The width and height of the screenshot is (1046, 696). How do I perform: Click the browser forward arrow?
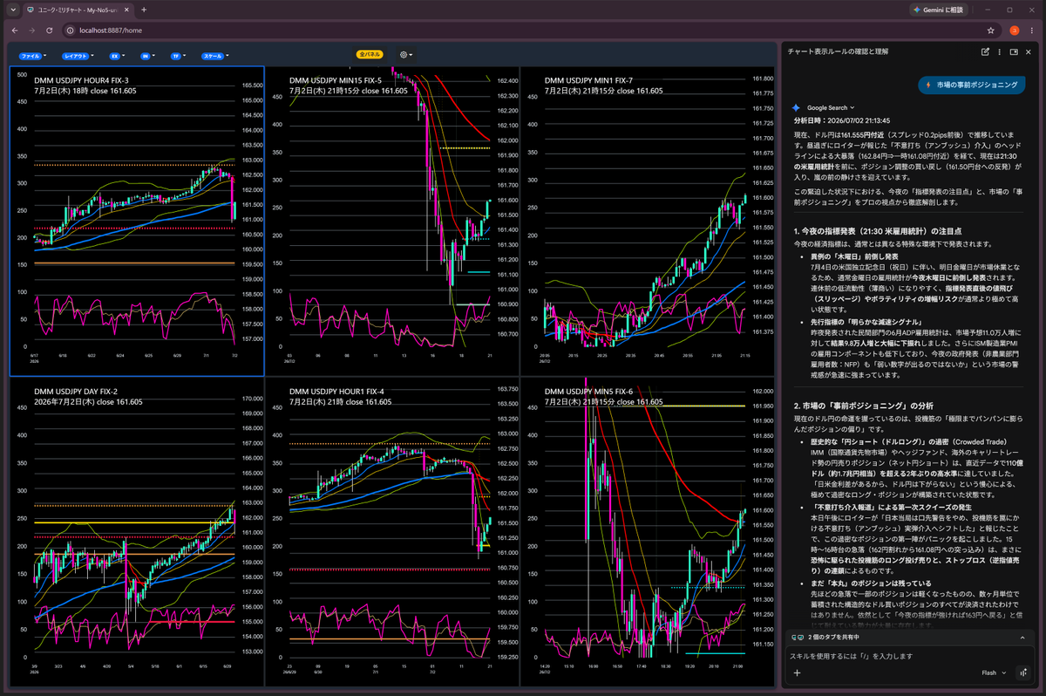[x=31, y=30]
